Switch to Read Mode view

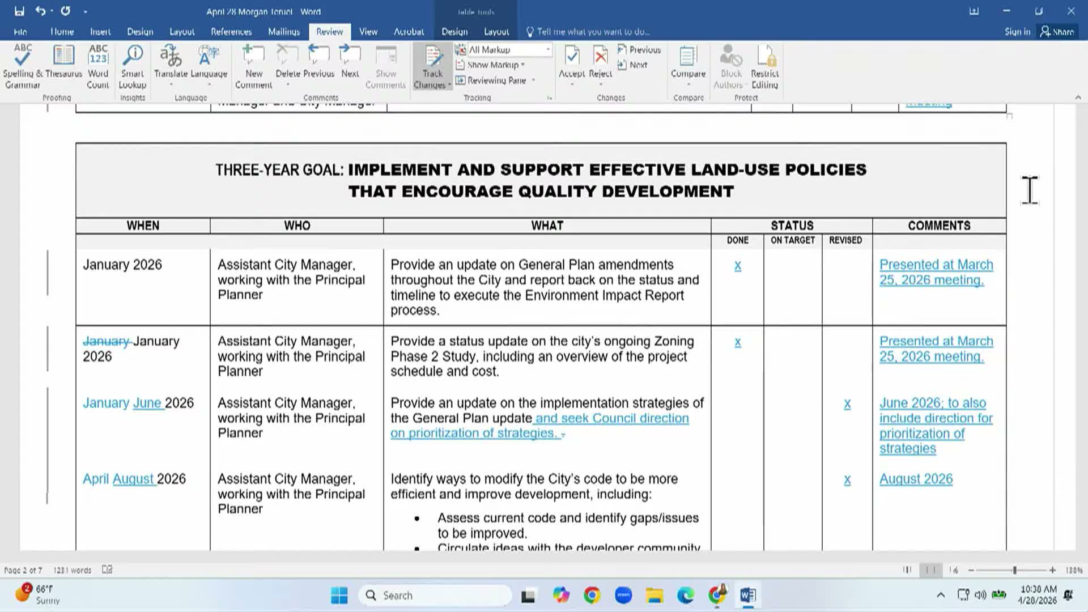coord(907,570)
